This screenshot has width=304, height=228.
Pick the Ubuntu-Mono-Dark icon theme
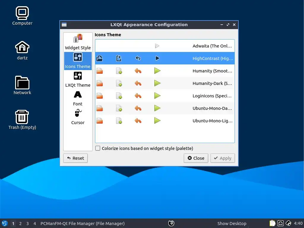[165, 108]
